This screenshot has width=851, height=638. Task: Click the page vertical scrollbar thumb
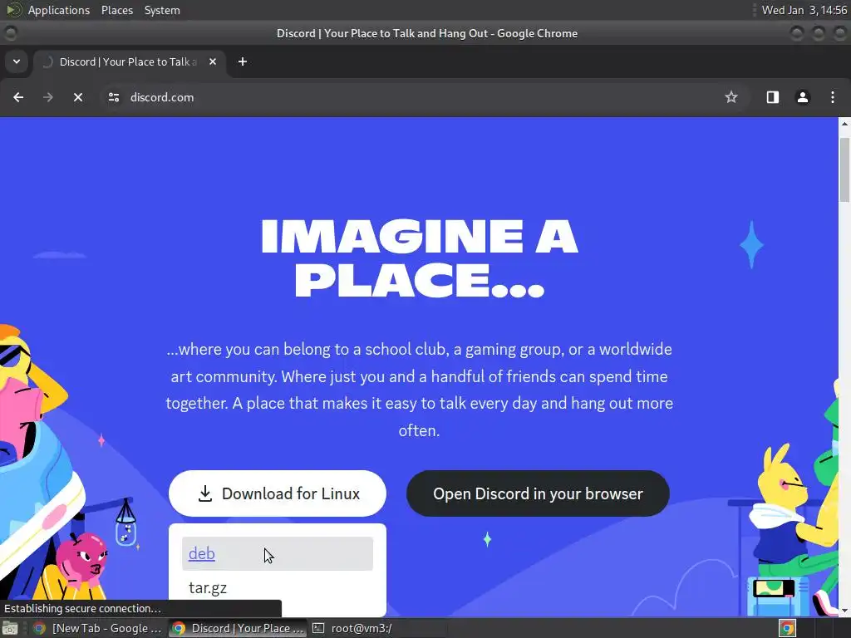tap(844, 169)
